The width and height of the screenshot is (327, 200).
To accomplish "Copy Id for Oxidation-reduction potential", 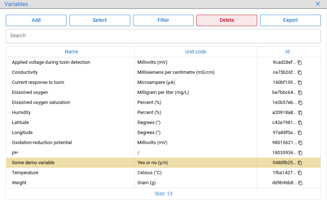I will pyautogui.click(x=300, y=143).
